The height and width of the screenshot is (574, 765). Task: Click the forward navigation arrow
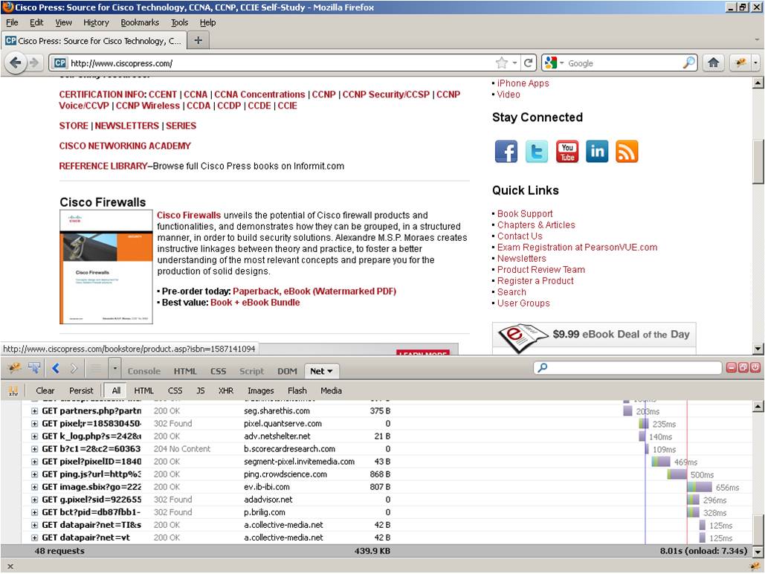coord(33,63)
